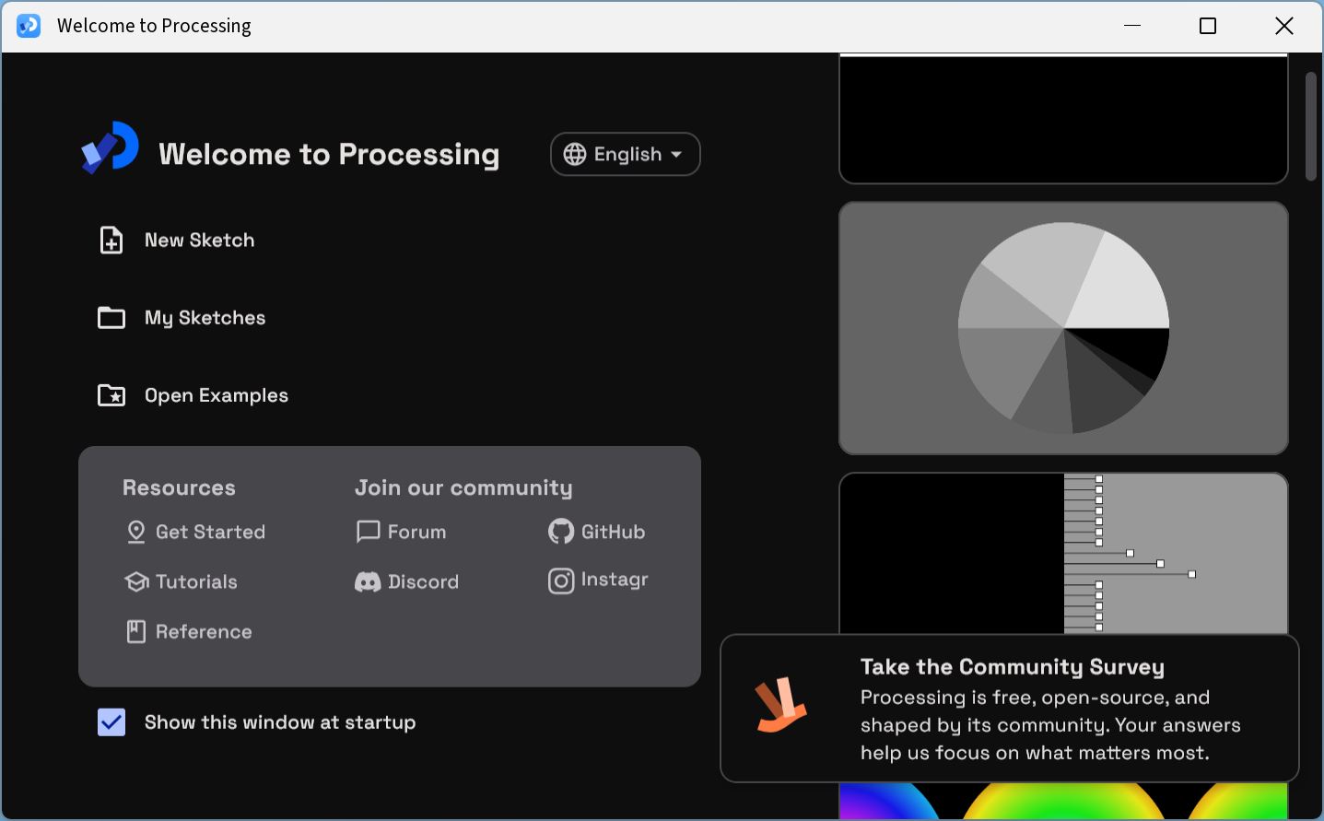
Task: Close the Welcome to Processing window
Action: pos(1283,26)
